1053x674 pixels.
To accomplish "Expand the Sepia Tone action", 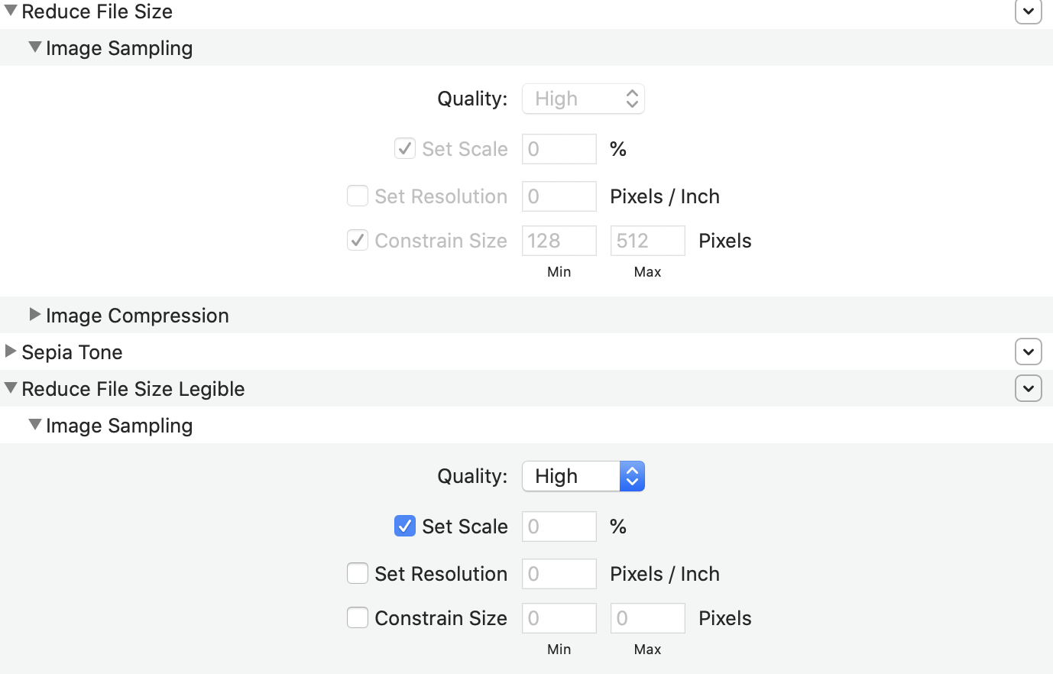I will [x=10, y=352].
